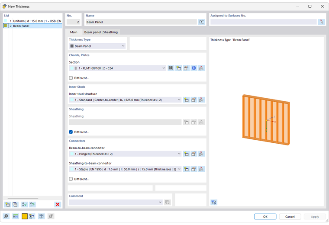Show section info blue icon

(x=194, y=68)
